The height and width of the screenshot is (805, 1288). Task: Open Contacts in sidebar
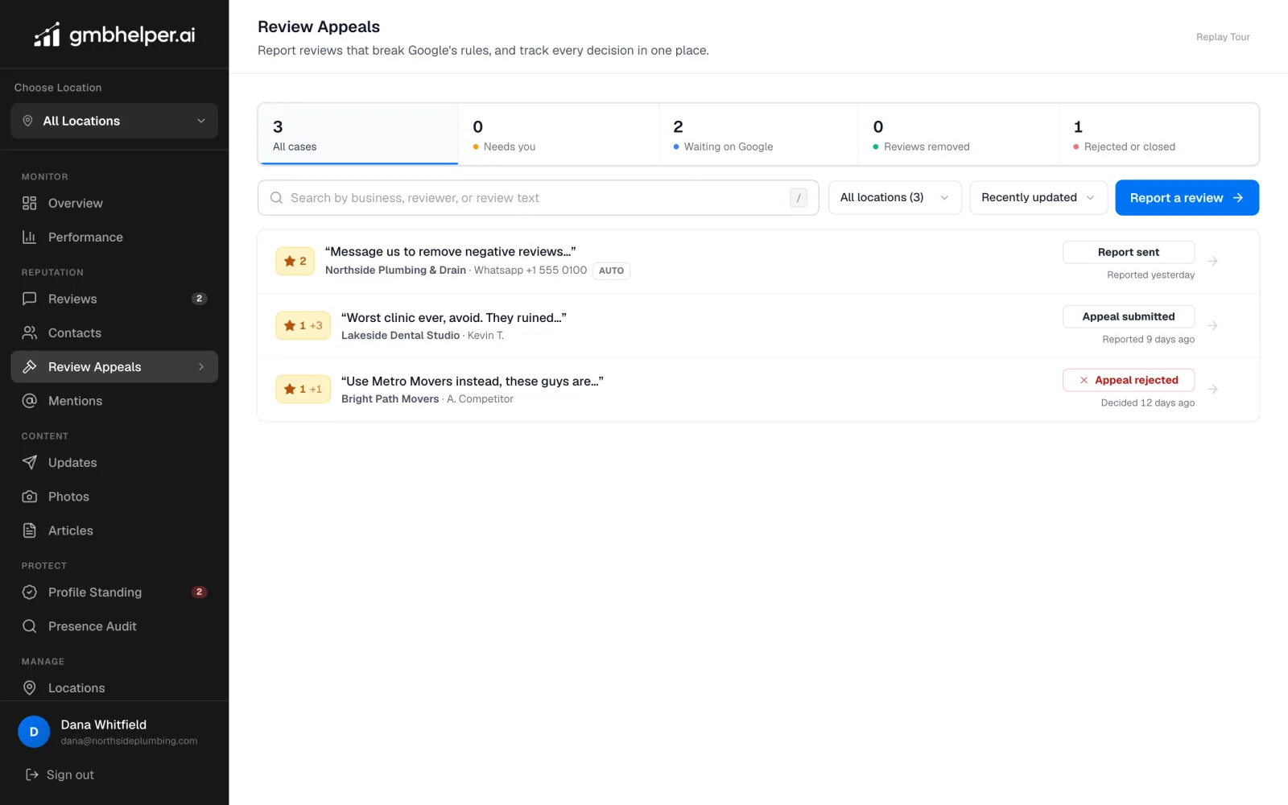[114, 332]
